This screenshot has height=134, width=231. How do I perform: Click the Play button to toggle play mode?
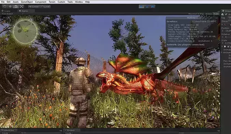click(x=141, y=7)
